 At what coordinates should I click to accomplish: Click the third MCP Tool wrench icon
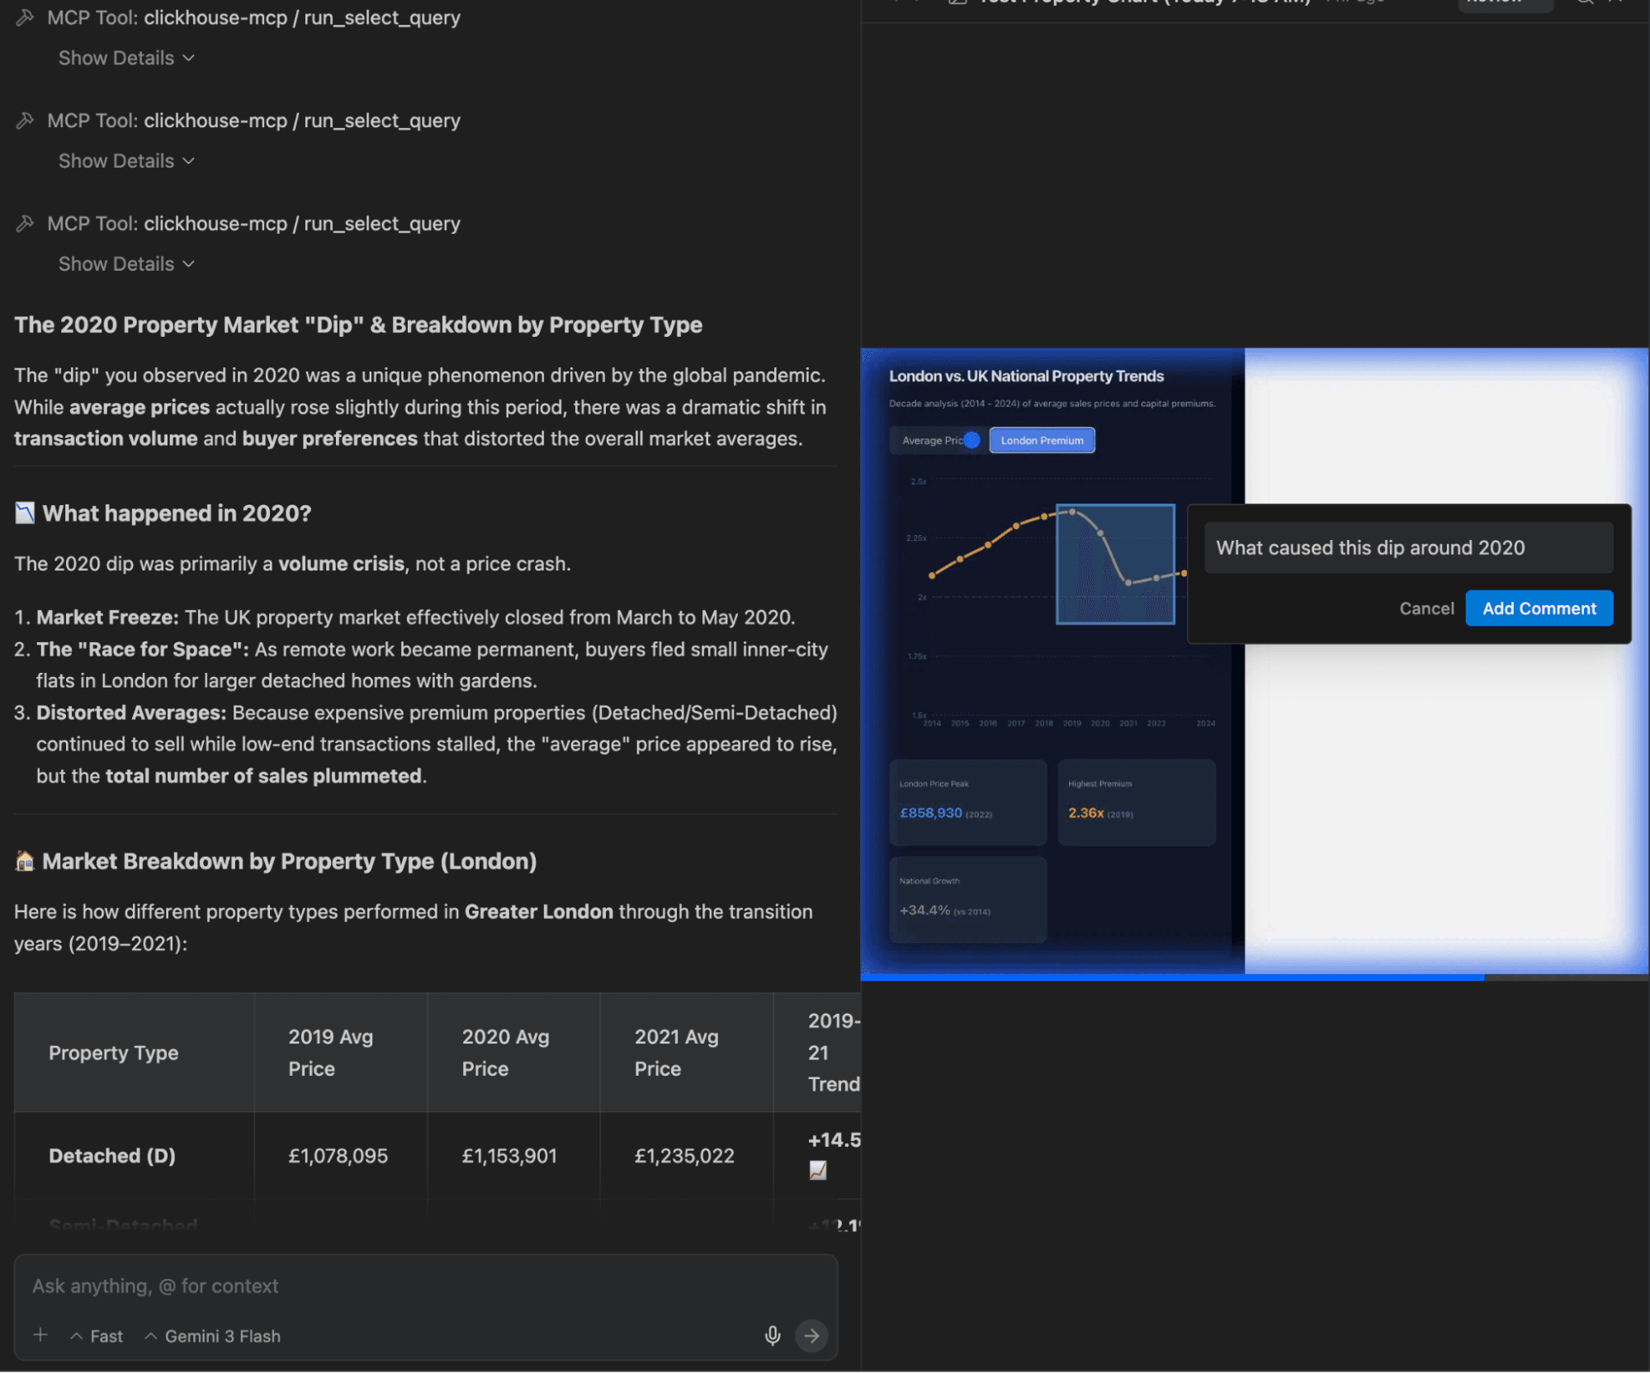pyautogui.click(x=25, y=224)
